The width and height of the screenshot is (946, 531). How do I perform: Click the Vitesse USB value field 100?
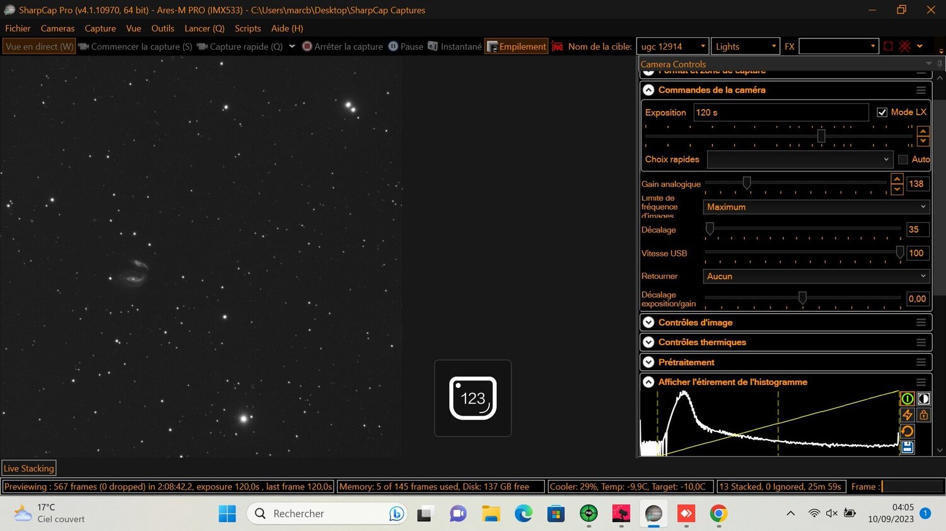click(918, 253)
